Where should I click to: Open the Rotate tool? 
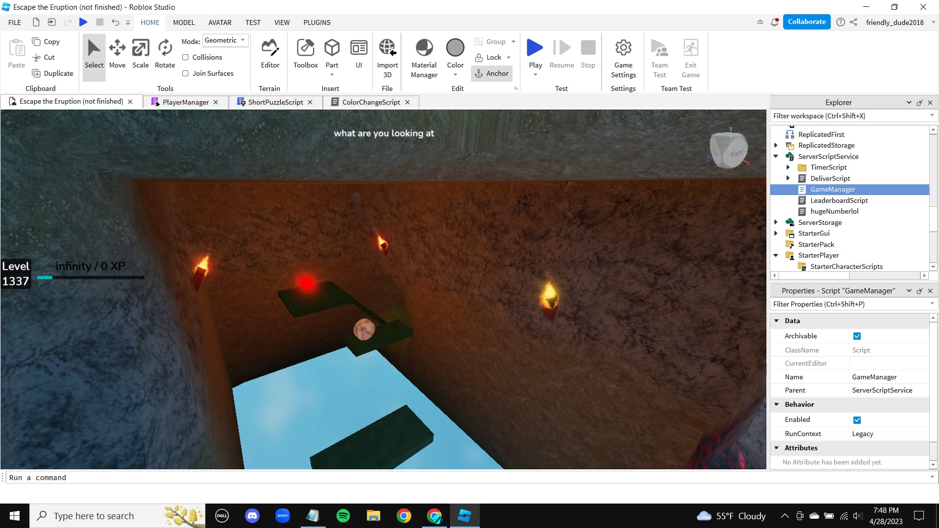(x=164, y=54)
